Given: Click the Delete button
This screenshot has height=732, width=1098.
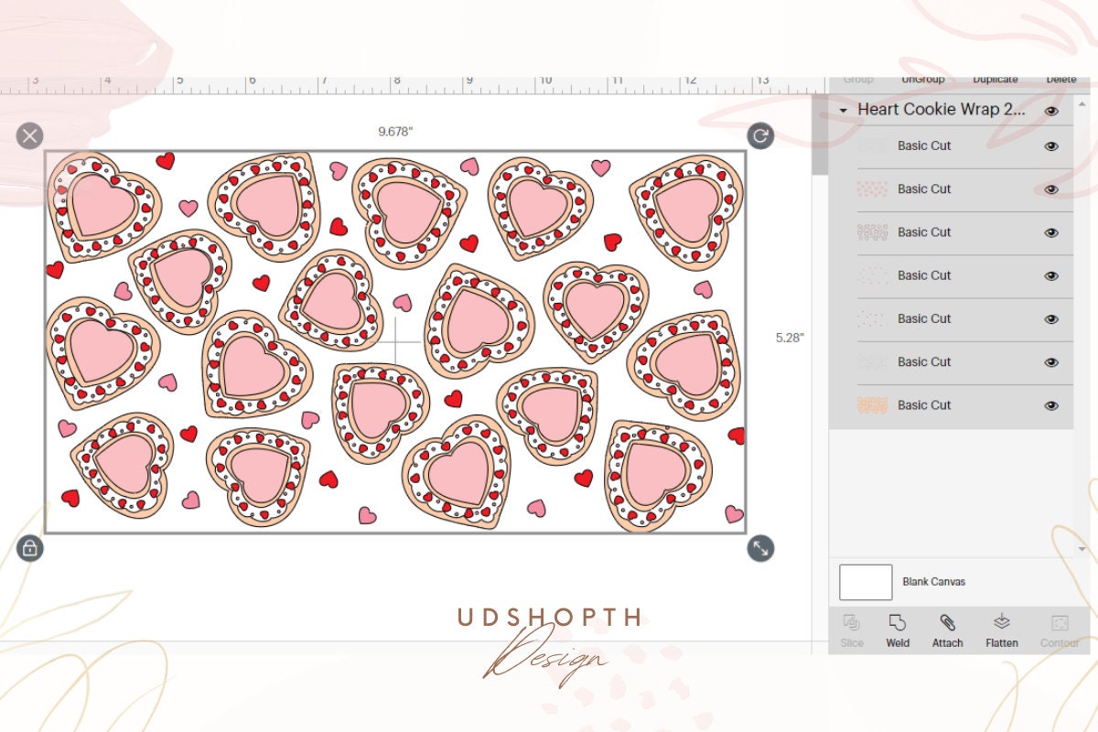Looking at the screenshot, I should [x=1060, y=79].
